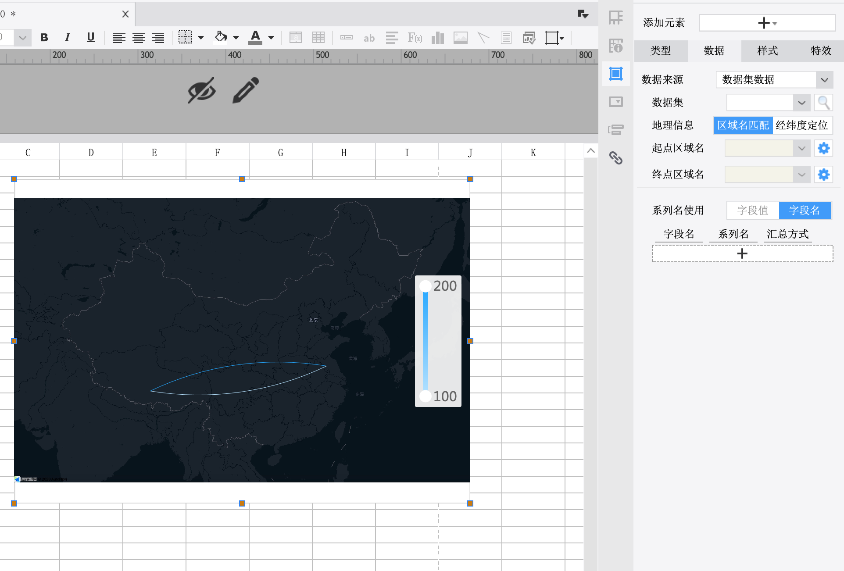This screenshot has height=571, width=844.
Task: Close the current document tab
Action: (125, 14)
